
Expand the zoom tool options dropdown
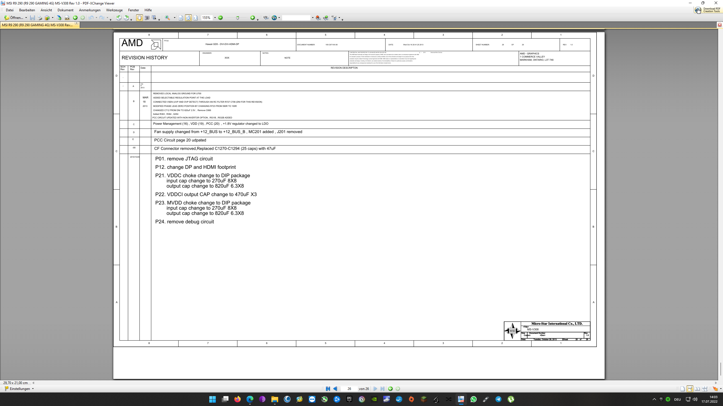point(175,18)
